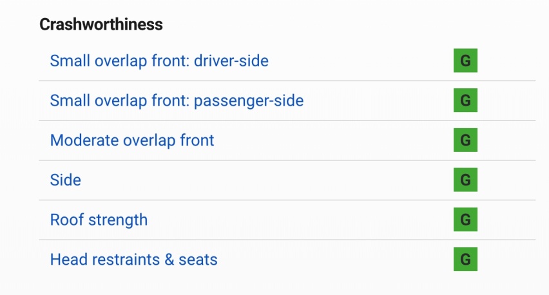
Task: Click the Crashworthiness section heading
Action: click(x=101, y=24)
